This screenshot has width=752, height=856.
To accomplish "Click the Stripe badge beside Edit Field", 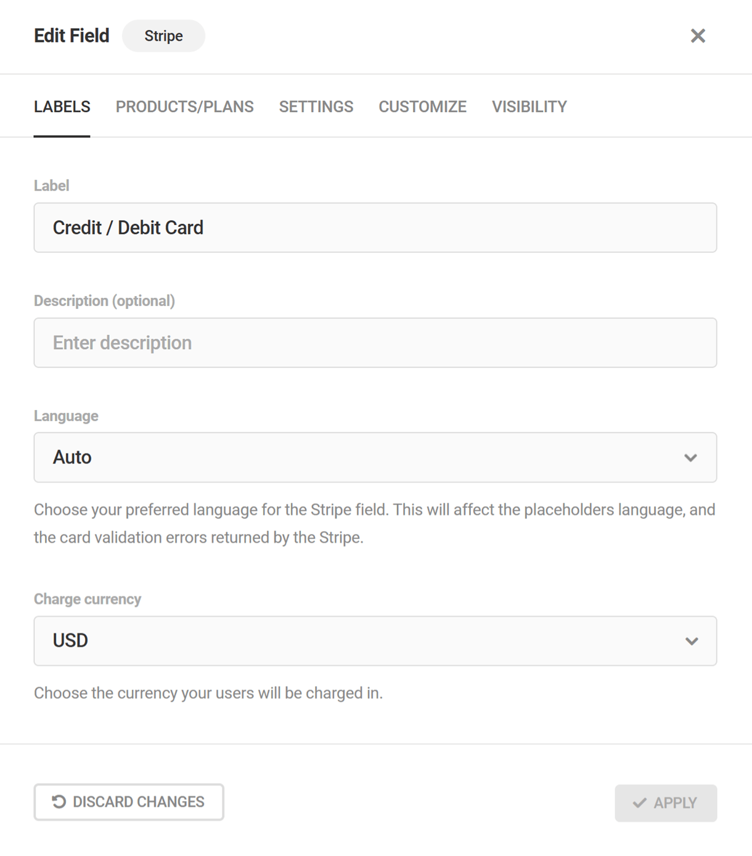I will (163, 36).
